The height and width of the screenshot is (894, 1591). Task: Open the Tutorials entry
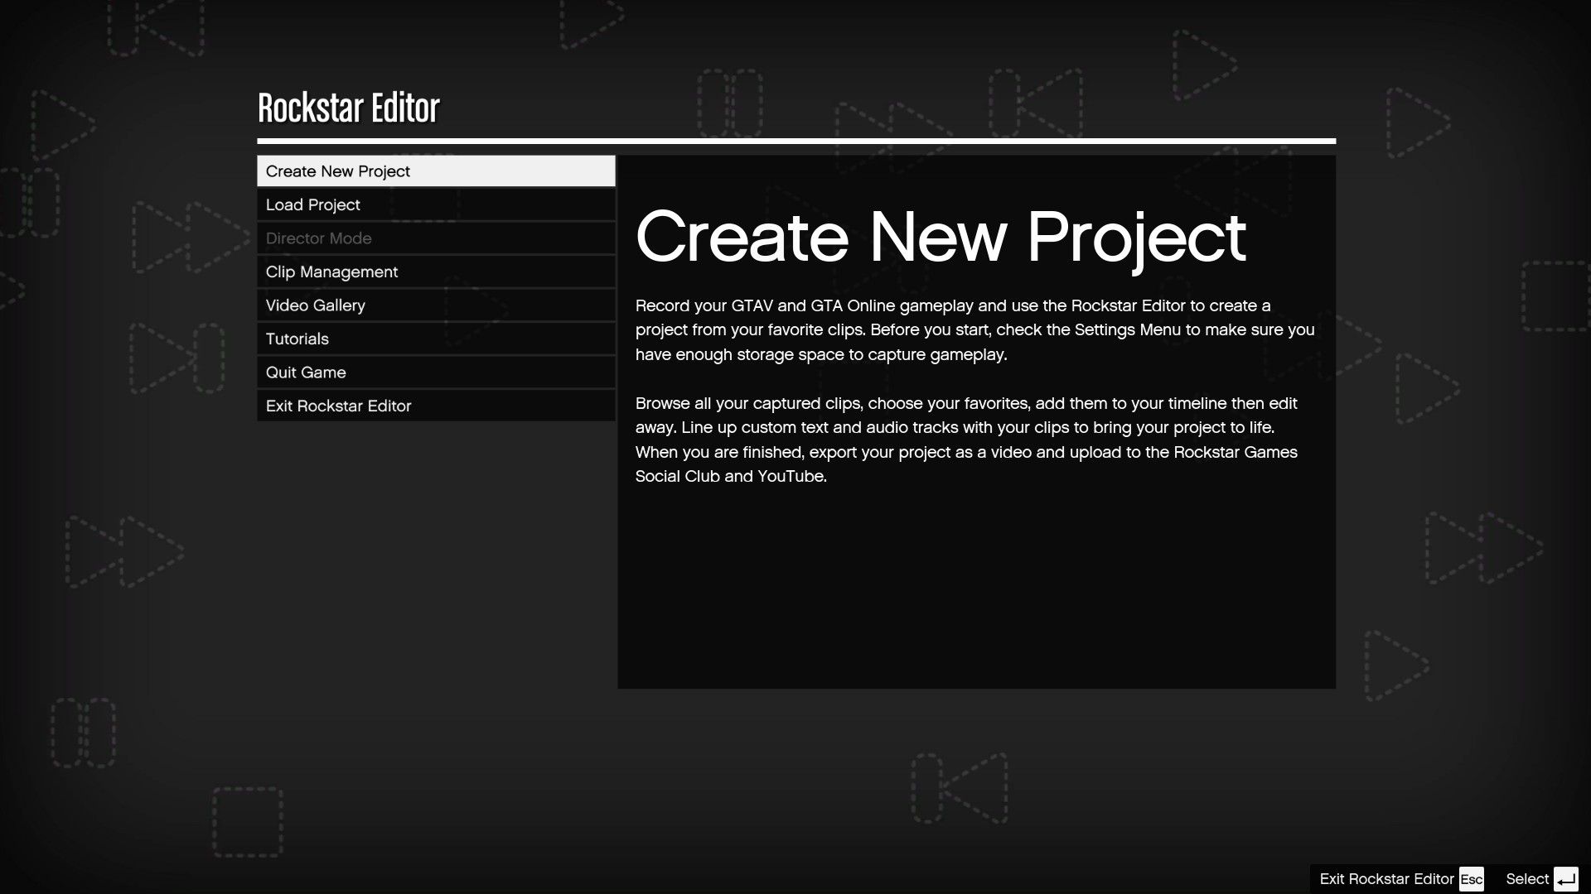[436, 339]
